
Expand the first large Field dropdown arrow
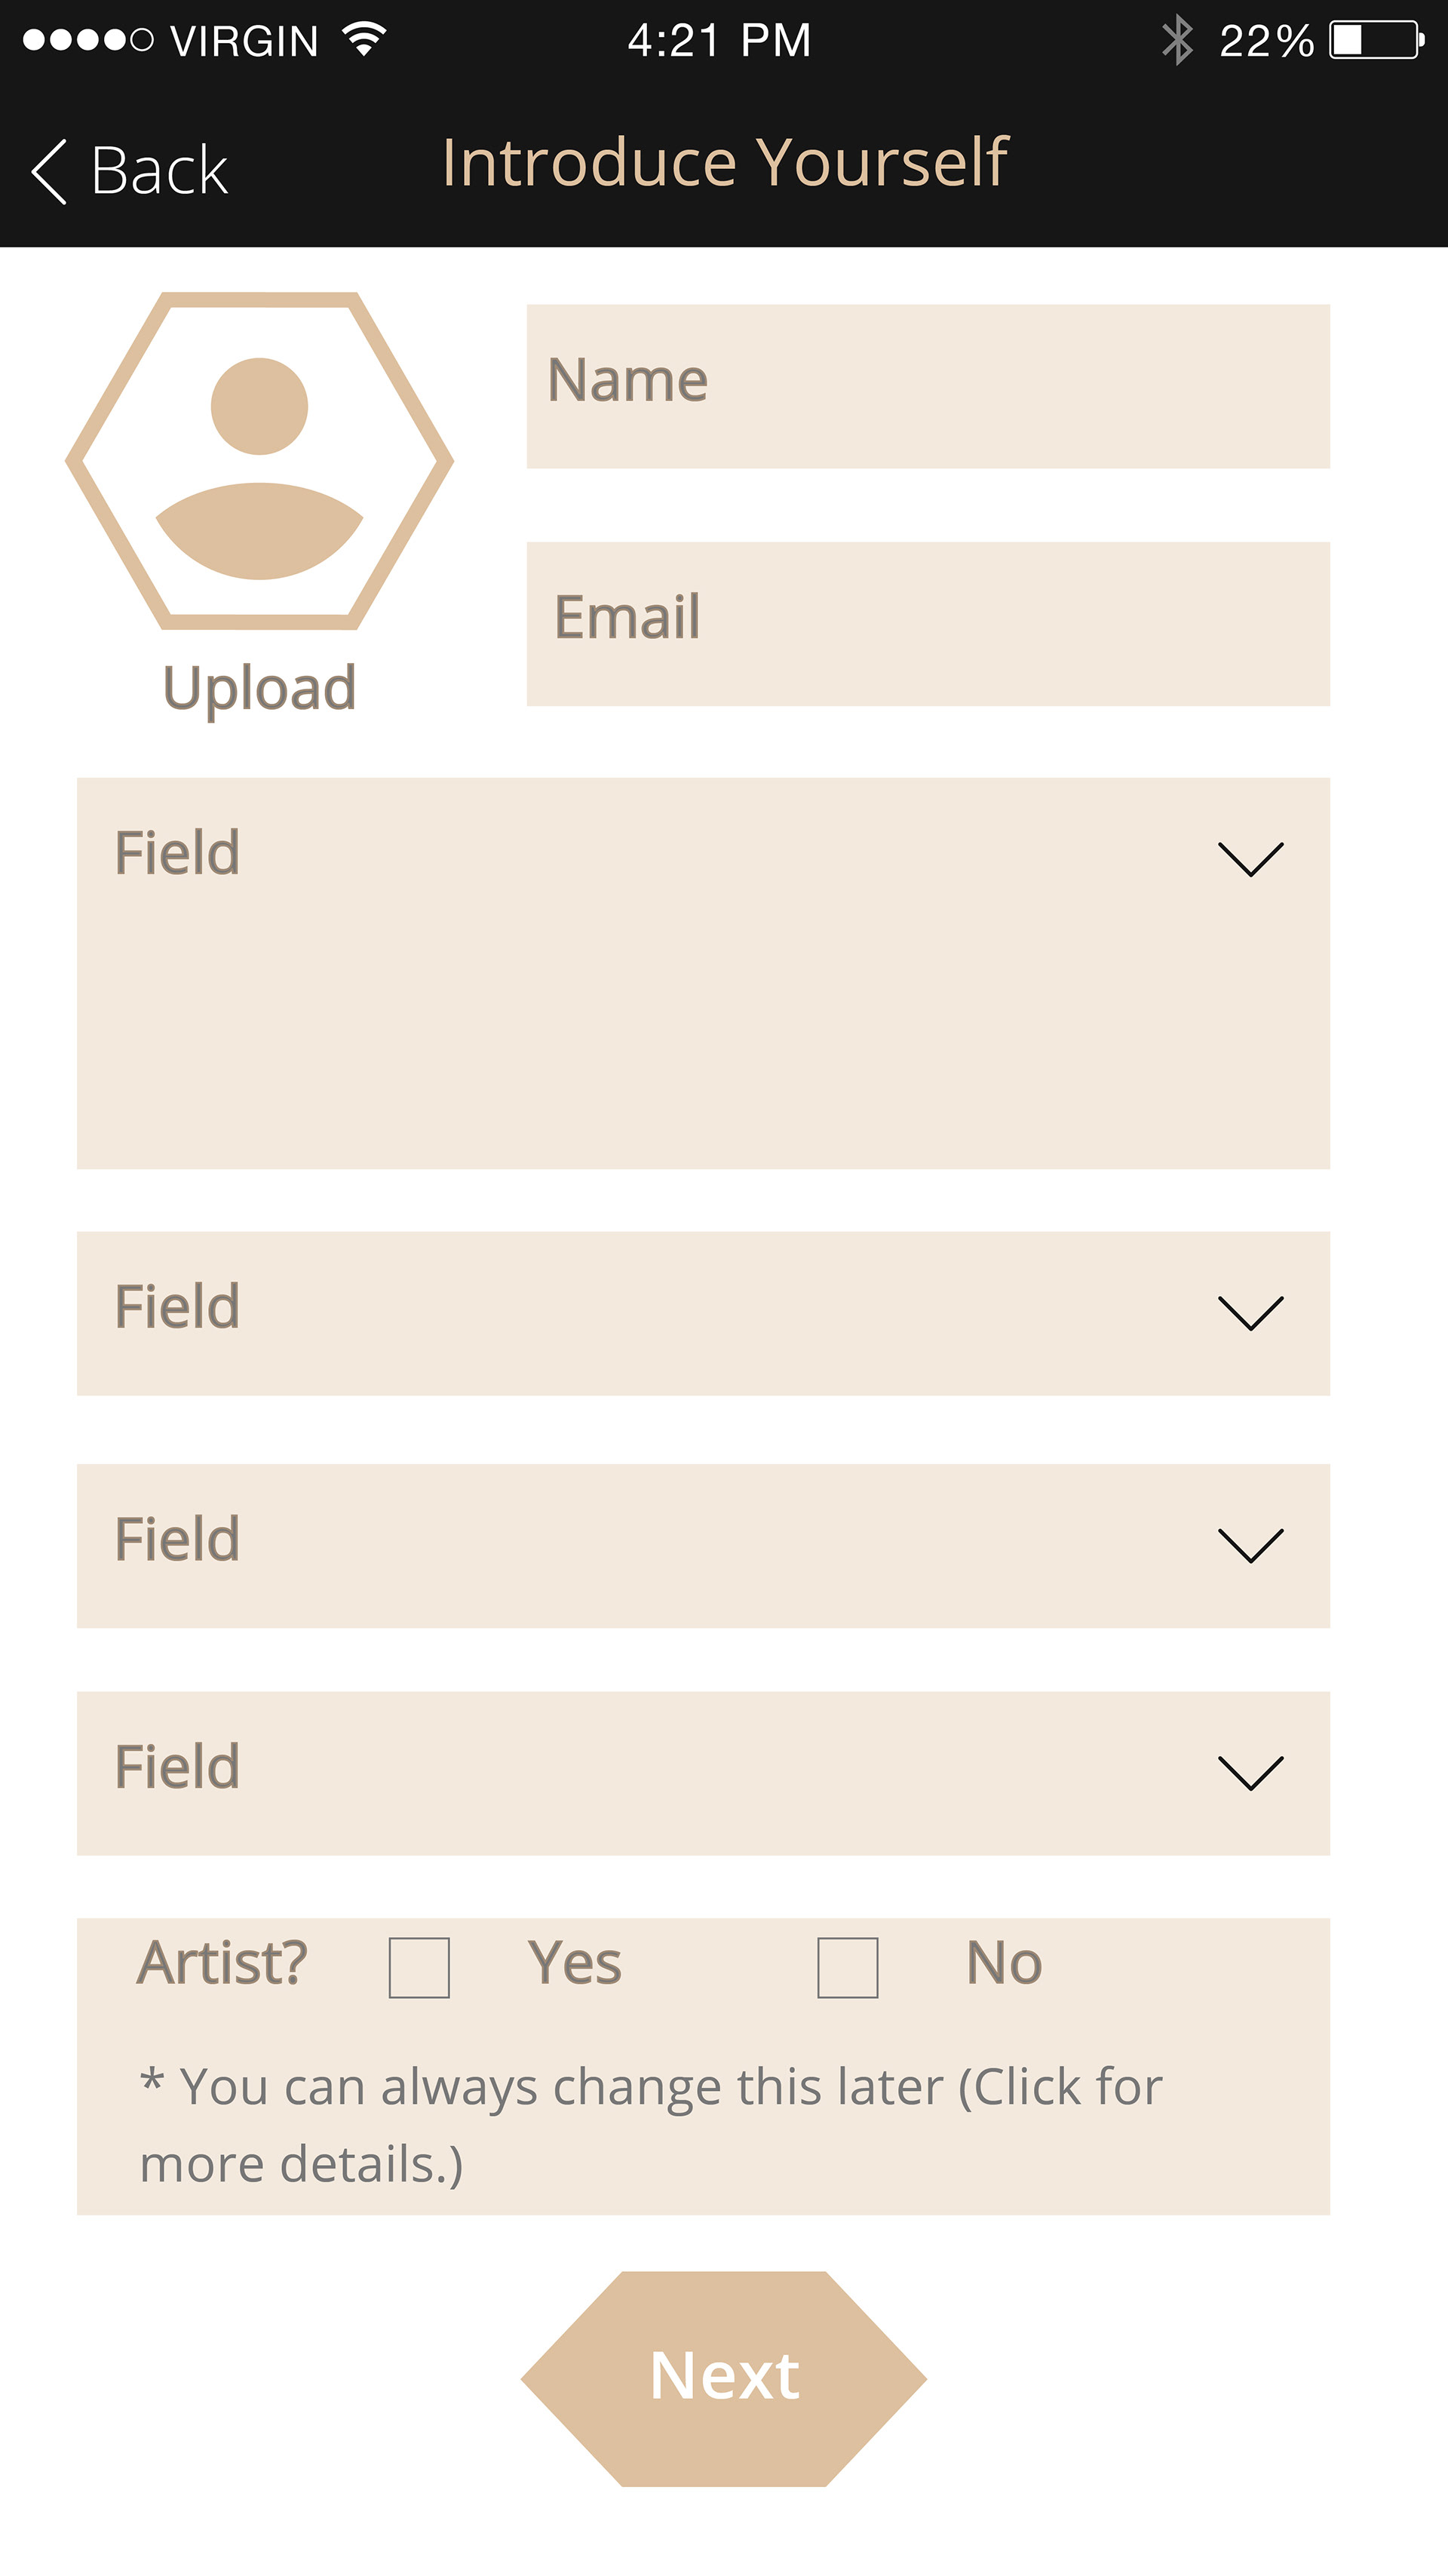(1250, 859)
